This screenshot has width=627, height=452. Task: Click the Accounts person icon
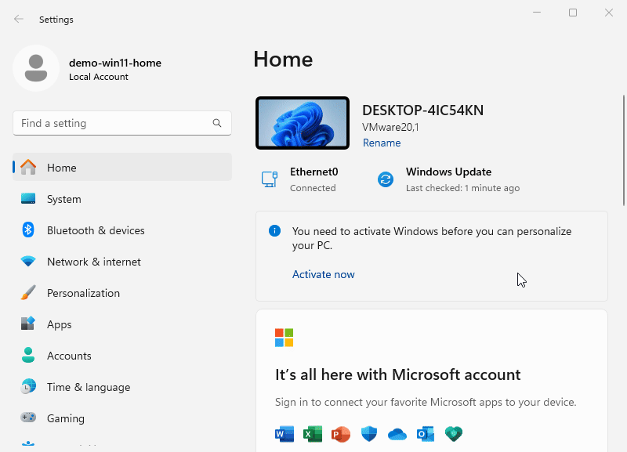click(x=28, y=355)
